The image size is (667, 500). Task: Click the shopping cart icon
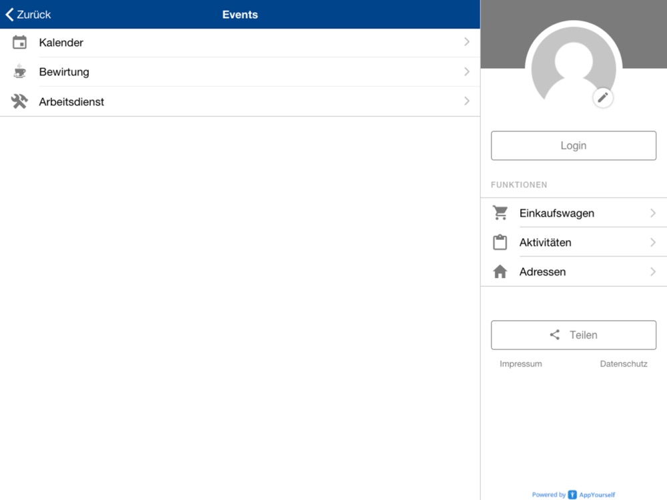(x=500, y=213)
